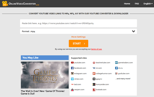
Task: Click the v3.0 version label
Action: click(37, 5)
